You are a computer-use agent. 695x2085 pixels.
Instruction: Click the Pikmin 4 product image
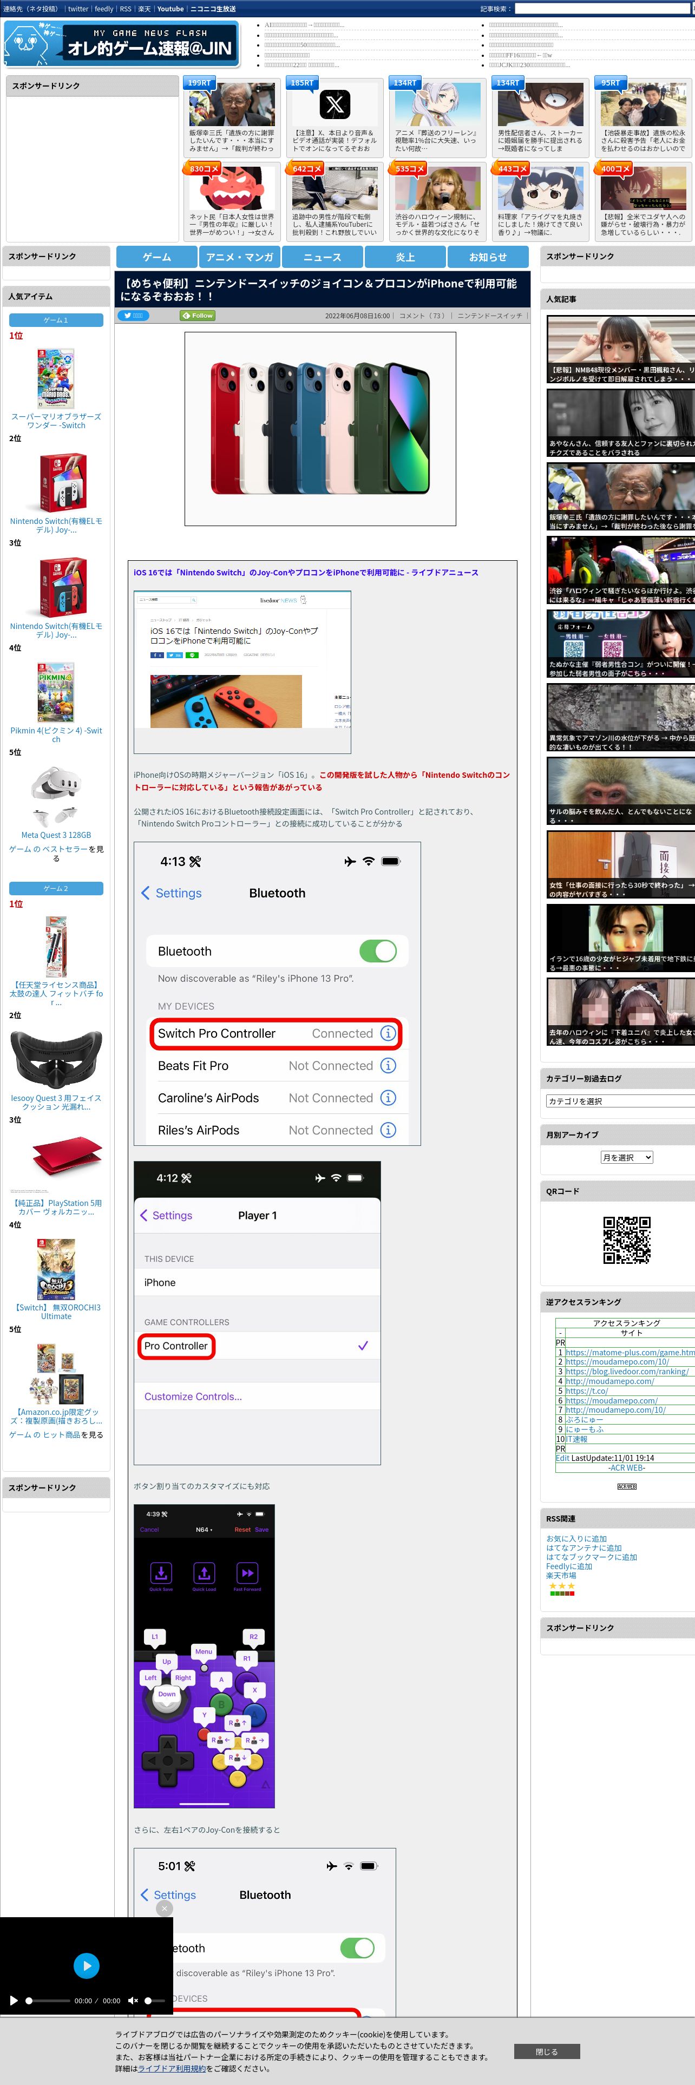(x=56, y=692)
